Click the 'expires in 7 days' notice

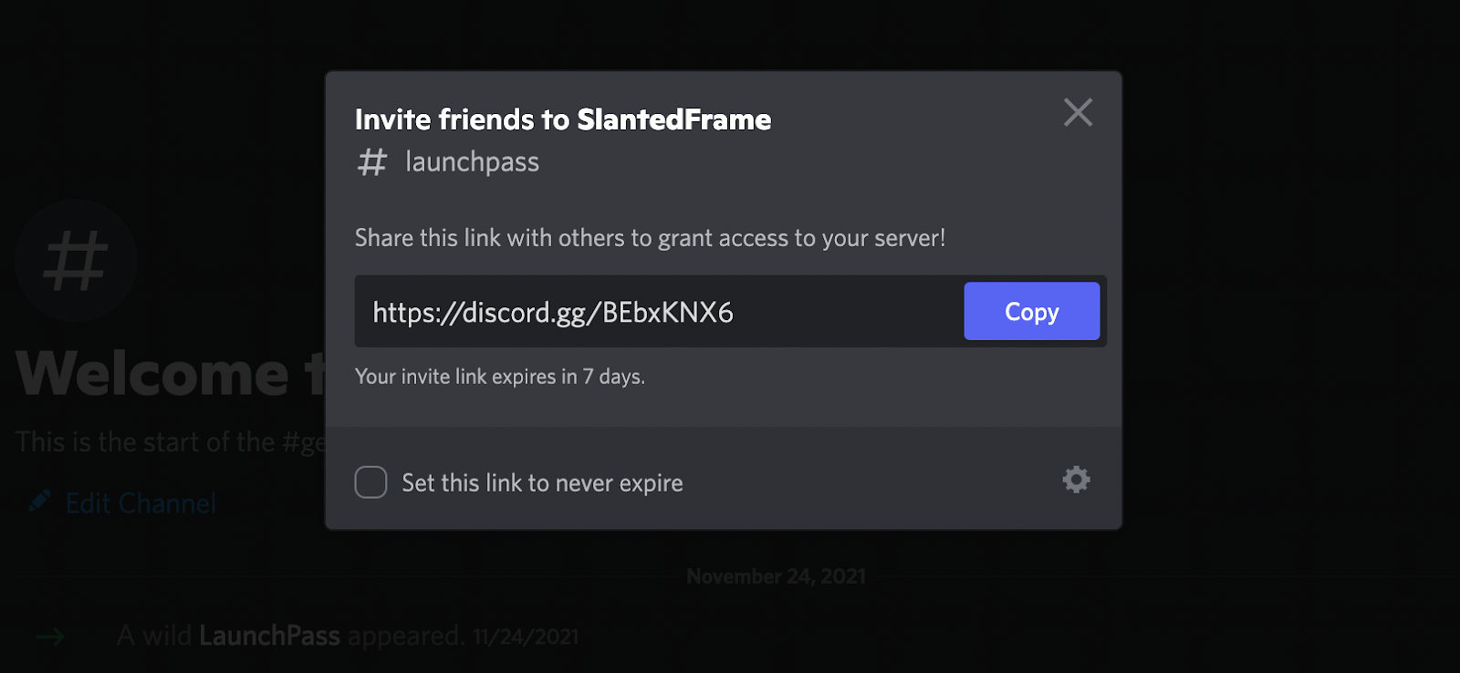pyautogui.click(x=500, y=376)
